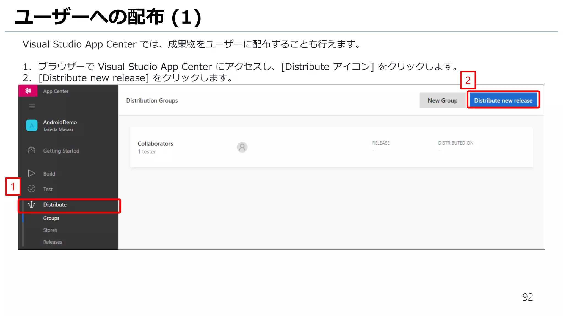The width and height of the screenshot is (563, 316).
Task: Click the AndroidDemo app name
Action: click(x=60, y=122)
